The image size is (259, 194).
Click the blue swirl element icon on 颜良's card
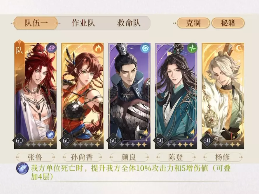pyautogui.click(x=145, y=48)
